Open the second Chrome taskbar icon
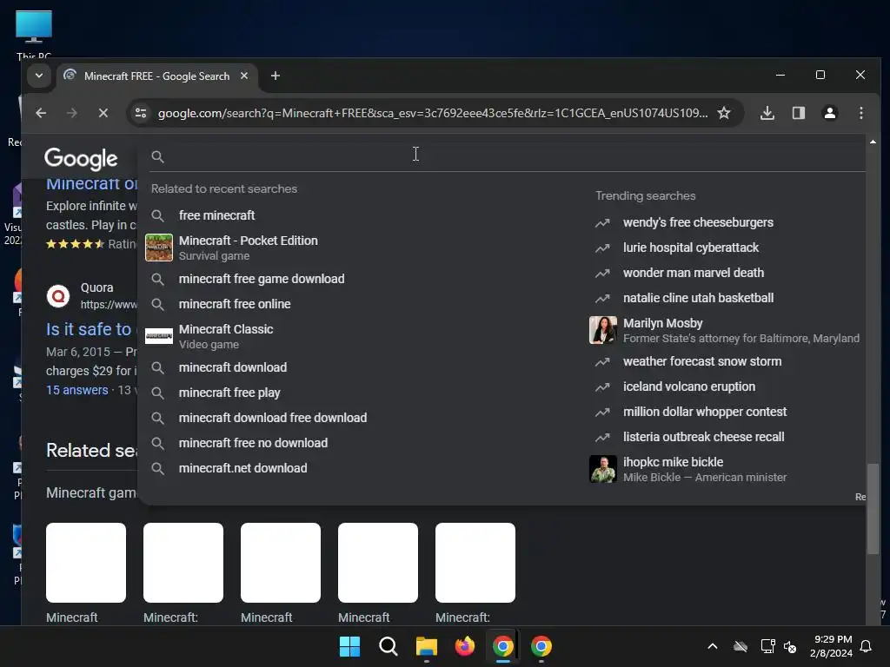The width and height of the screenshot is (890, 667). point(541,646)
